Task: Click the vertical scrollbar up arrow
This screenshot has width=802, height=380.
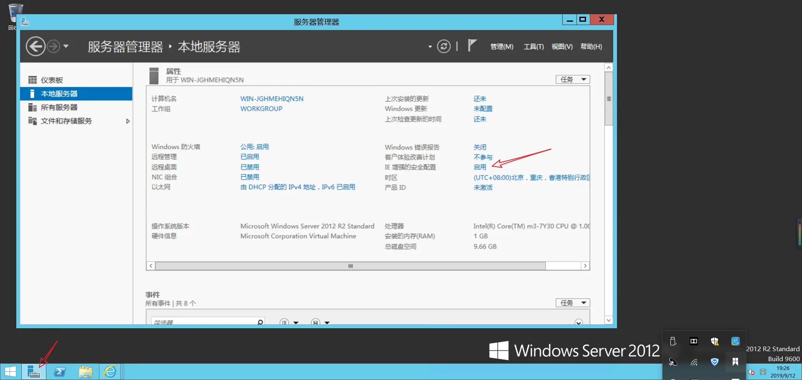Action: [x=609, y=68]
